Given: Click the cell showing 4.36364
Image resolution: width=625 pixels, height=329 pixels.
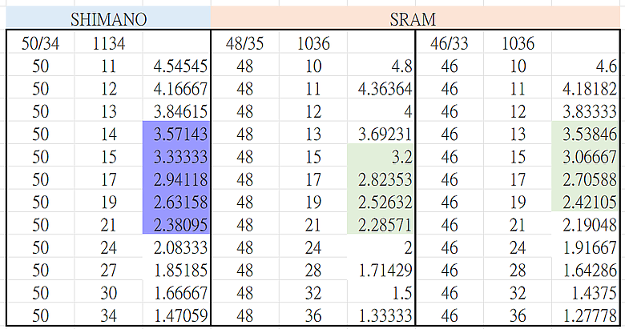Looking at the screenshot, I should pos(381,88).
